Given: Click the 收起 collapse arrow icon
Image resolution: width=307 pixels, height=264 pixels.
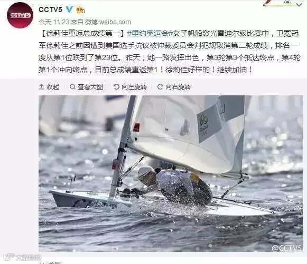Looking at the screenshot, I should (x=41, y=87).
